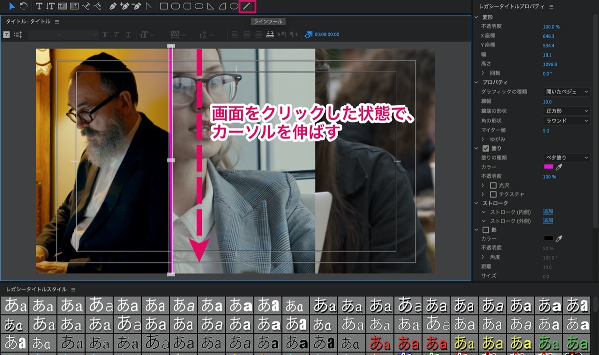Screen dimensions: 599x355
Task: Open the font style dropdown
Action: (82, 34)
